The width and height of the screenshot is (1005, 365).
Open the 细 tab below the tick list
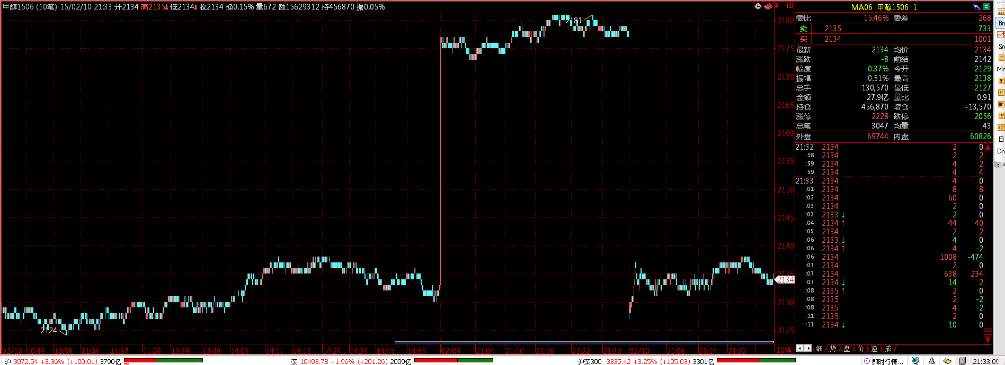pyautogui.click(x=820, y=349)
